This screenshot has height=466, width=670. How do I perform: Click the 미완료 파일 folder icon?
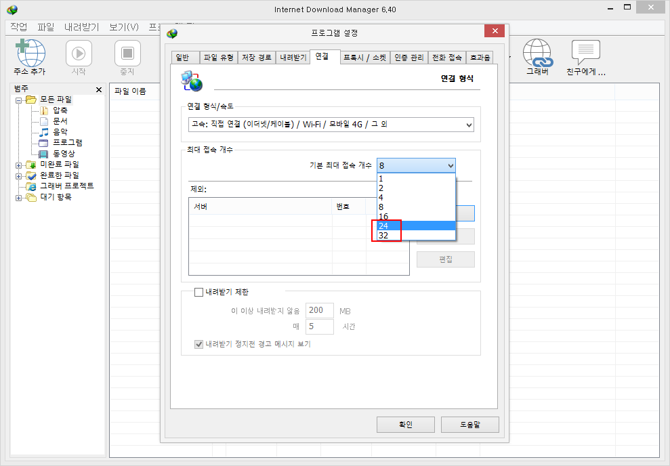(30, 165)
